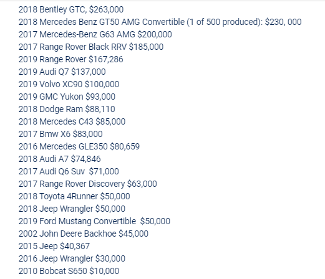Select the 2016 Mercedes GLE350 entry

pyautogui.click(x=79, y=146)
